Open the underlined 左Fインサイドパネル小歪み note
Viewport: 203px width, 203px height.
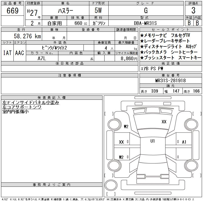point(30,103)
